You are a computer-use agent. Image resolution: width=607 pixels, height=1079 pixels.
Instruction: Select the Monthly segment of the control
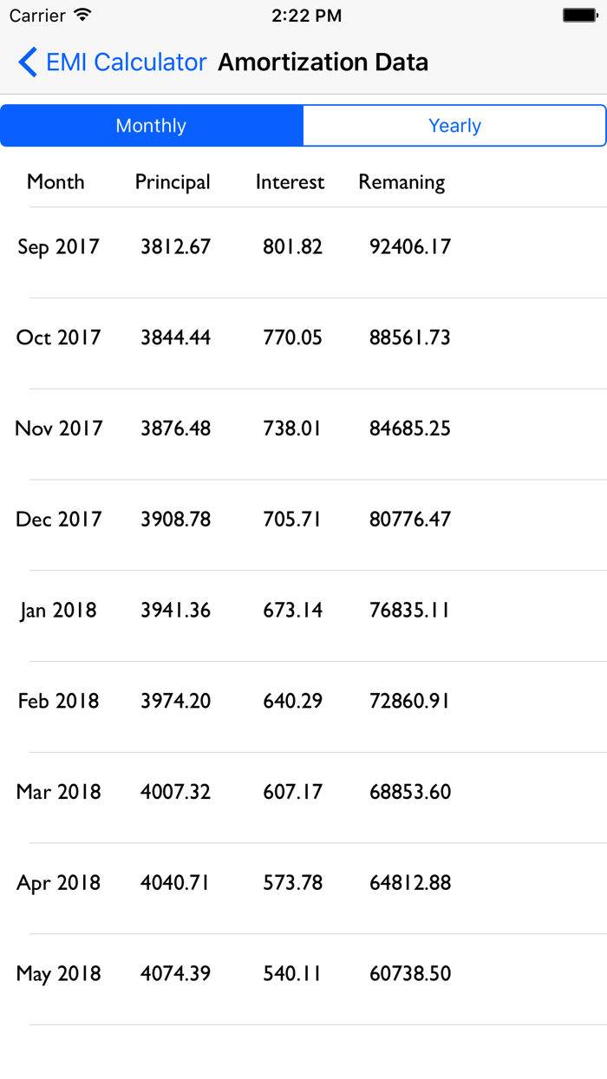click(x=151, y=125)
